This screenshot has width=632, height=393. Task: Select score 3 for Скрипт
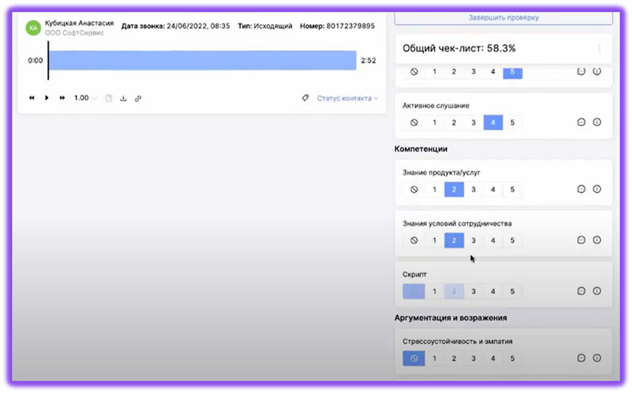click(473, 291)
